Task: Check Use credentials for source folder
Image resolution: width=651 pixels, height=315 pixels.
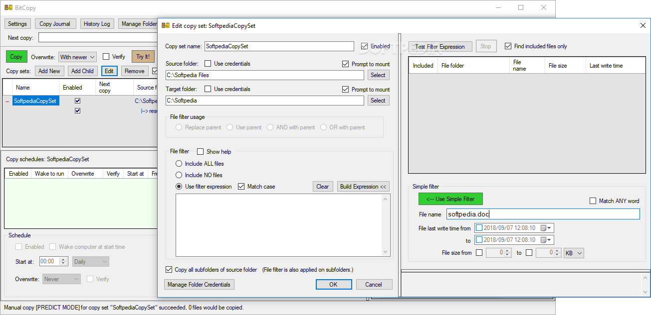Action: click(208, 64)
